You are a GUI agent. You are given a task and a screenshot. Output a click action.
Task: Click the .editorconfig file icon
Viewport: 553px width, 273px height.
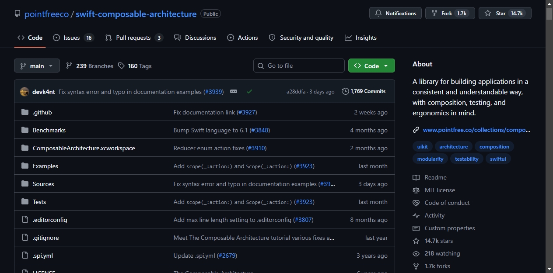pos(25,220)
